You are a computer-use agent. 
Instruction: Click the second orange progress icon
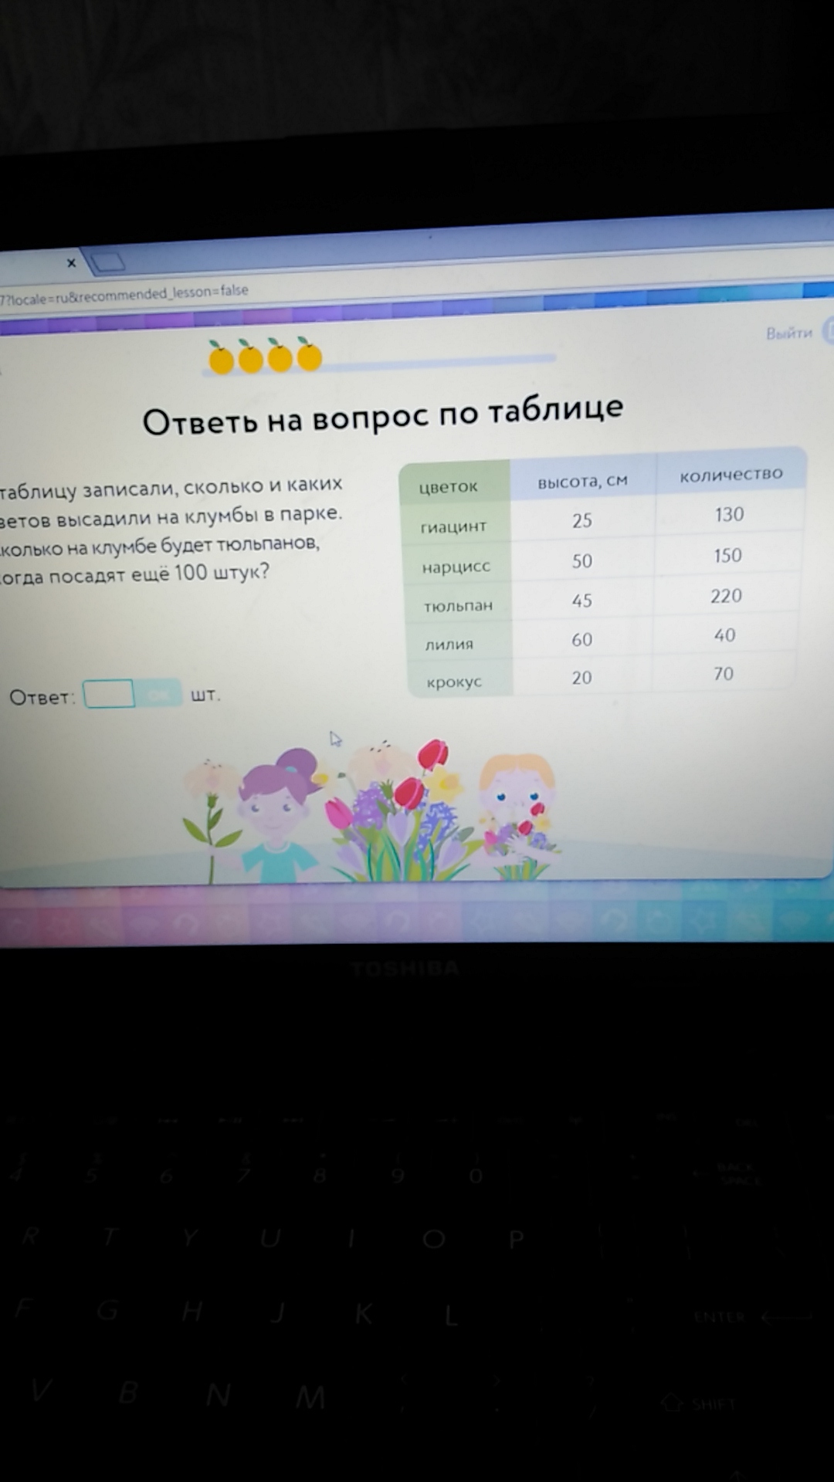250,357
